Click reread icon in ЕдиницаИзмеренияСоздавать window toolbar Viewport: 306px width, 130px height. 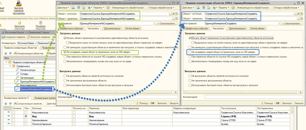pos(203,8)
